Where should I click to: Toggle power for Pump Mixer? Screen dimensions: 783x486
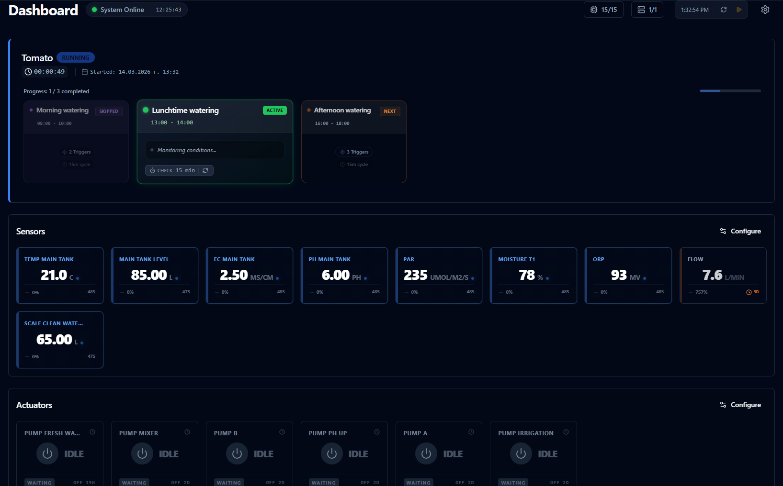coord(142,453)
